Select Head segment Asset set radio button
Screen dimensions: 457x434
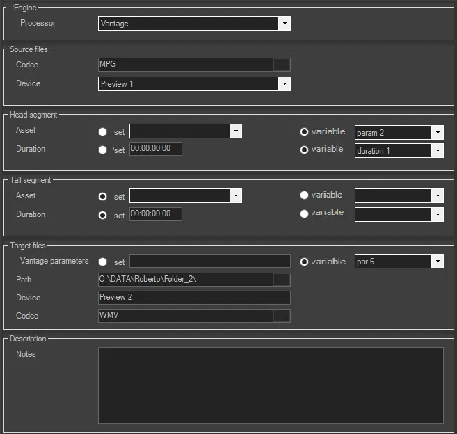click(x=103, y=131)
